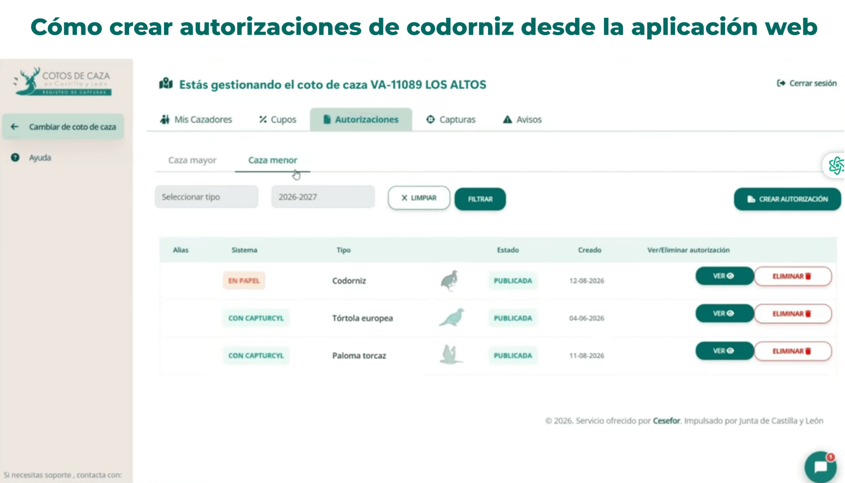
Task: Click the Tórtola europea type text
Action: coord(363,318)
